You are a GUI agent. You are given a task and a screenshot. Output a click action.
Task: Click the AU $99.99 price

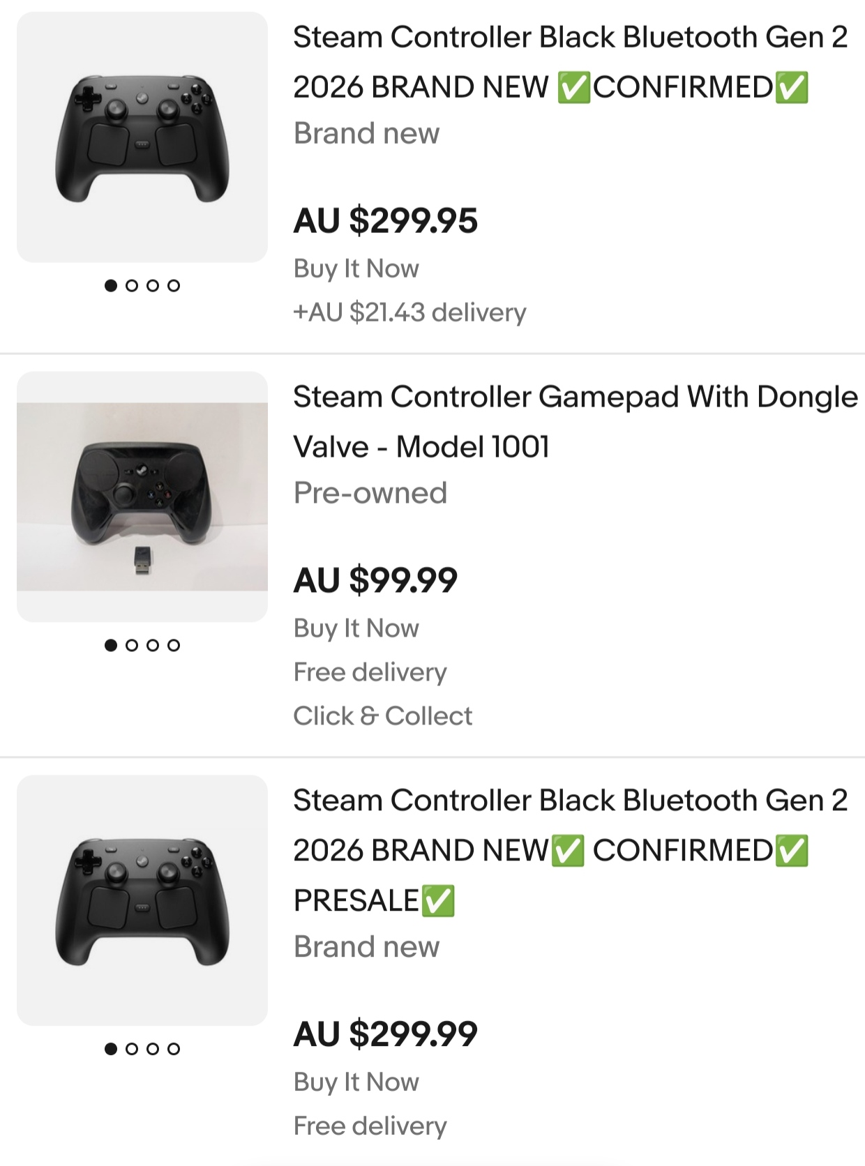coord(375,580)
